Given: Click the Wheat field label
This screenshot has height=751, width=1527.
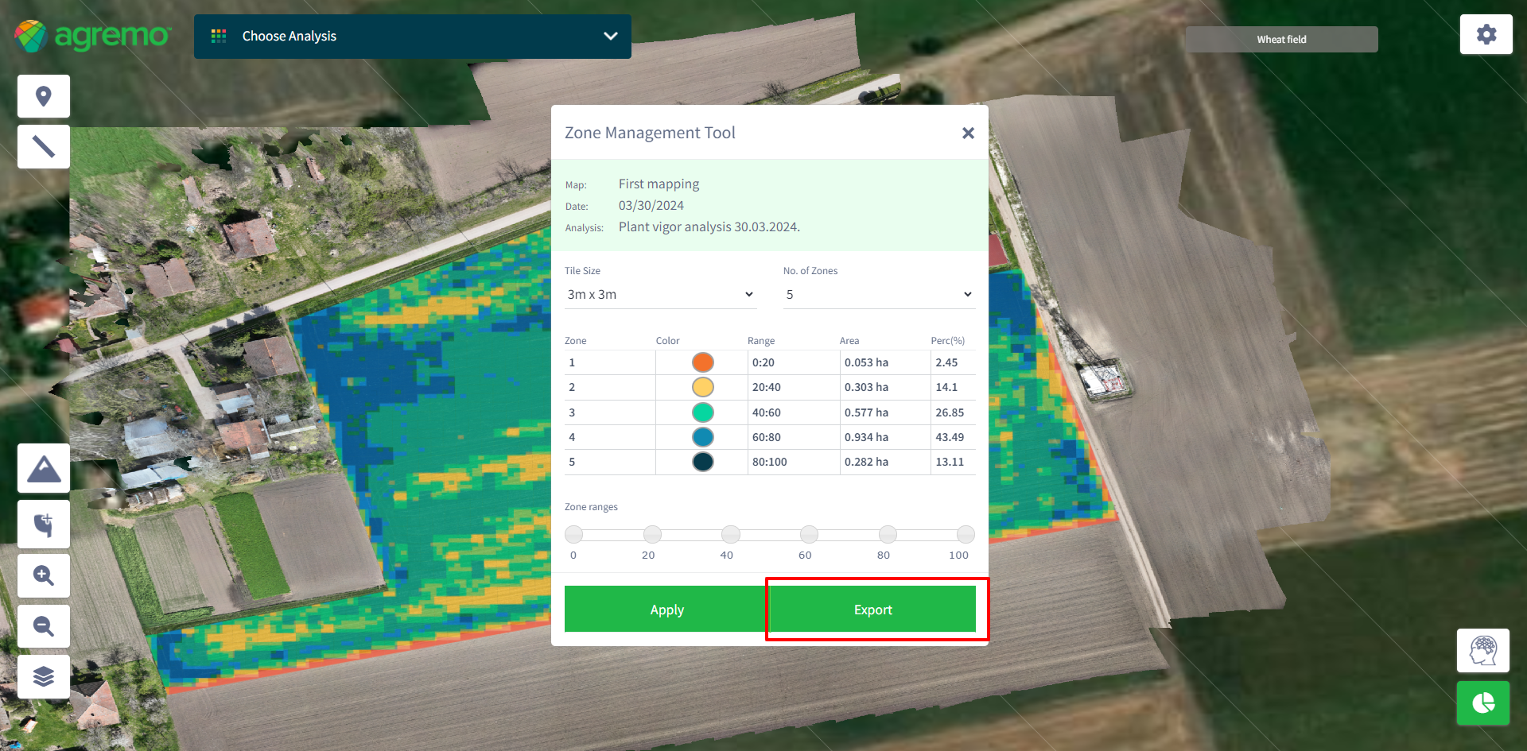Looking at the screenshot, I should click(x=1281, y=40).
